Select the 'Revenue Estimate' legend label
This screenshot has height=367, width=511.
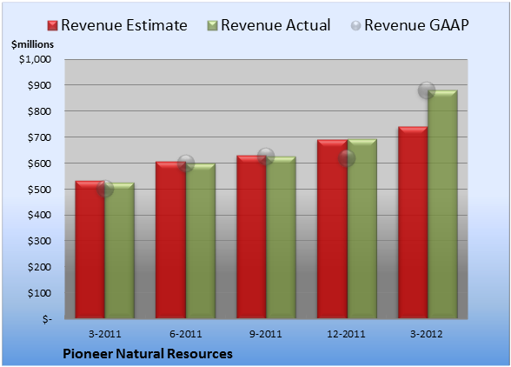tap(124, 25)
